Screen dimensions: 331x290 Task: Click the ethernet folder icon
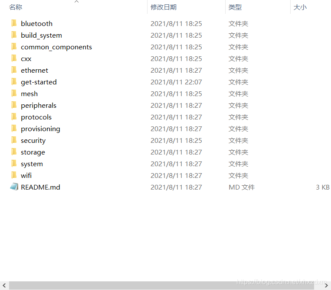(14, 70)
